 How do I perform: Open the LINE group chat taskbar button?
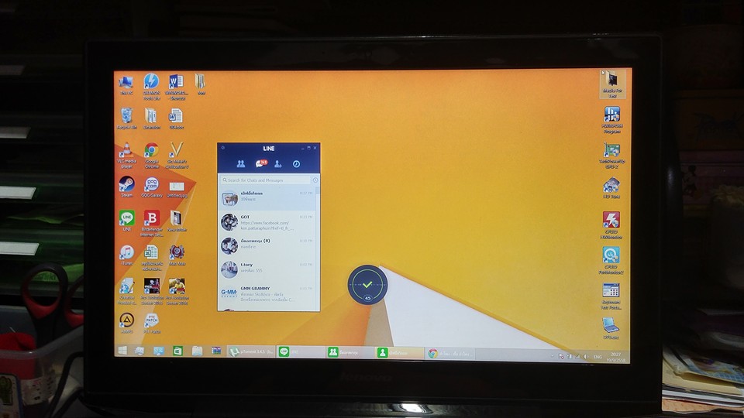coord(350,352)
